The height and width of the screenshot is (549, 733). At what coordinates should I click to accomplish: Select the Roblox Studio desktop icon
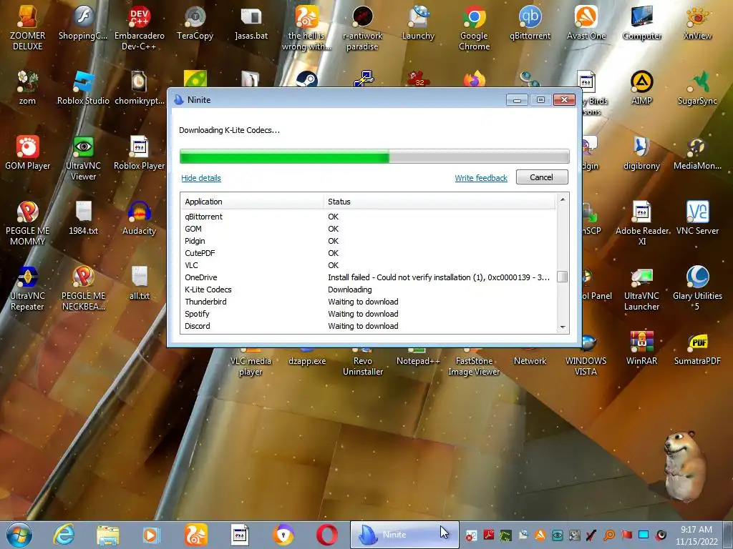click(x=83, y=88)
